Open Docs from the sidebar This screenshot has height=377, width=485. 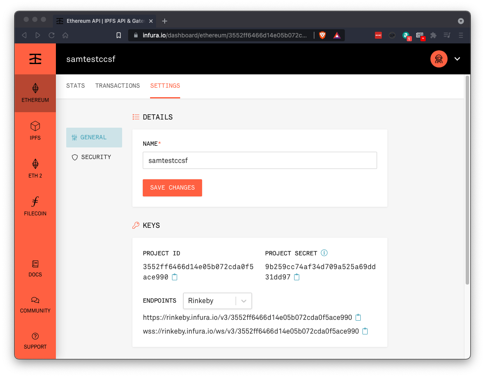coord(35,268)
